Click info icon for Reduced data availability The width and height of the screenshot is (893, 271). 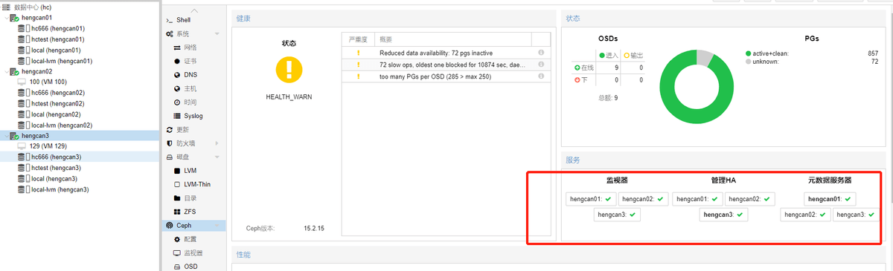pos(541,53)
